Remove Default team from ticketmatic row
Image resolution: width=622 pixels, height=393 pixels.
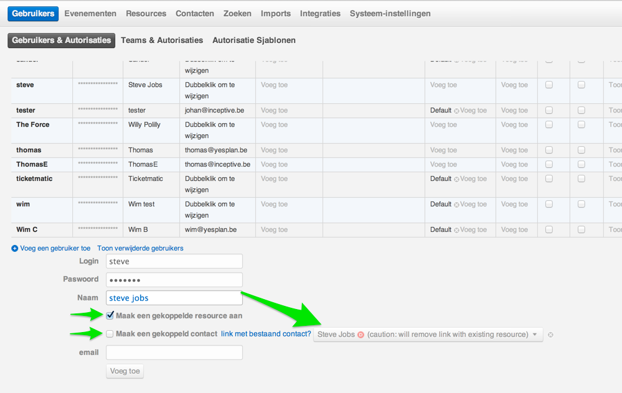456,179
